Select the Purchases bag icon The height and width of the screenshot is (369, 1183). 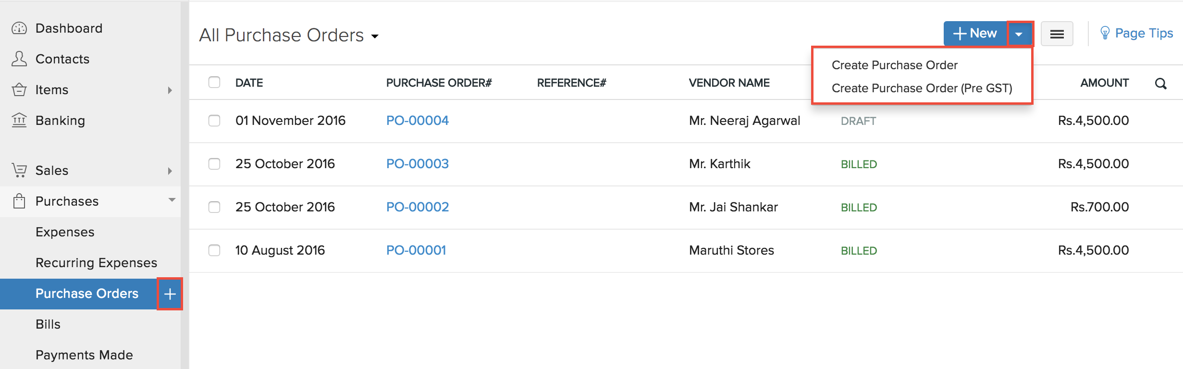pyautogui.click(x=18, y=201)
